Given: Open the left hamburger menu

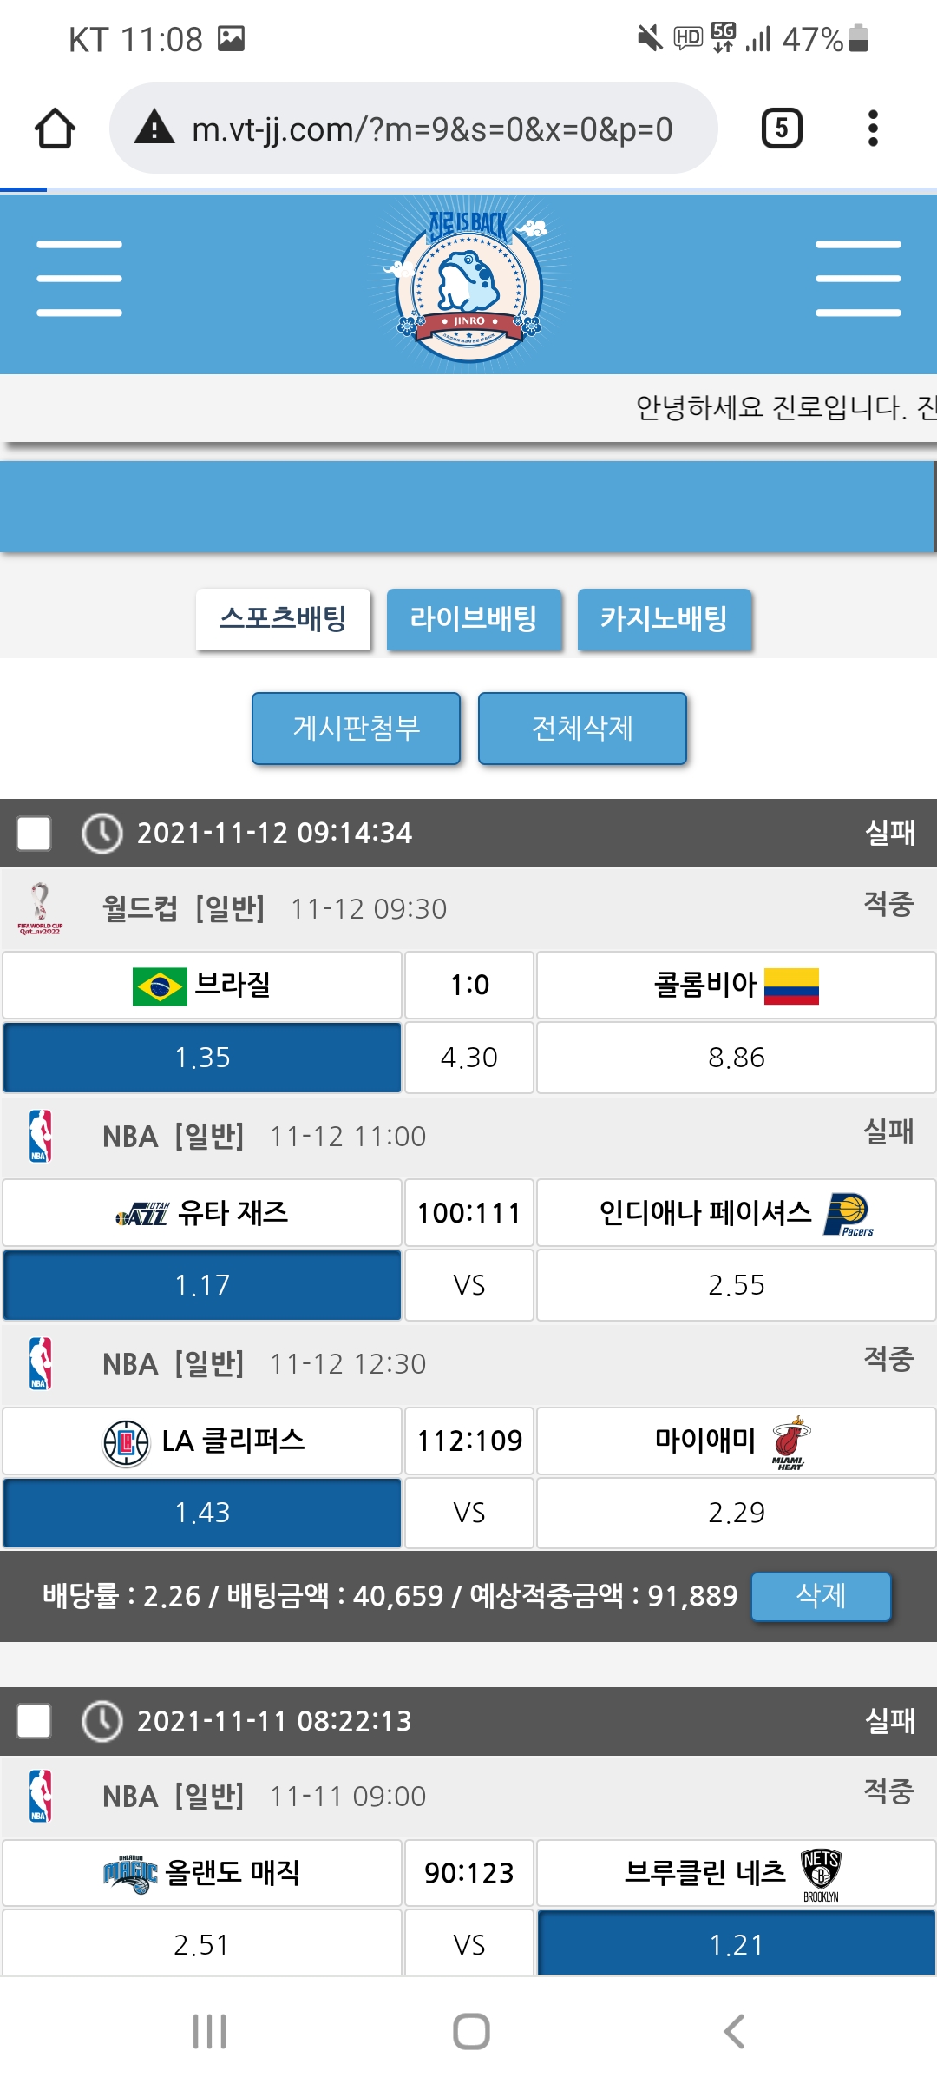Looking at the screenshot, I should click(79, 279).
